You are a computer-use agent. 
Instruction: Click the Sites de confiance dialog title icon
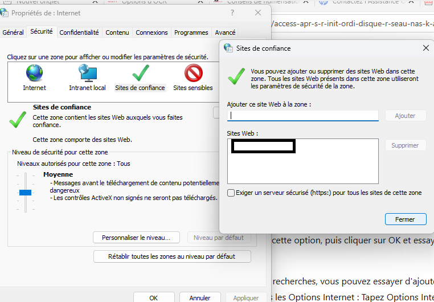(x=228, y=48)
